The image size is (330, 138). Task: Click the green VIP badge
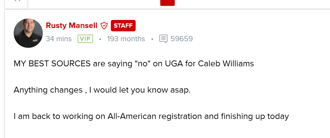click(x=85, y=39)
